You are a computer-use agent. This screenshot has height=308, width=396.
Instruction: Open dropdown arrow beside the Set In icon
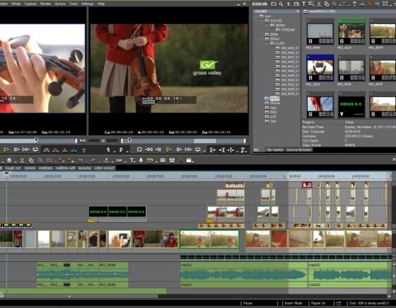pyautogui.click(x=115, y=152)
